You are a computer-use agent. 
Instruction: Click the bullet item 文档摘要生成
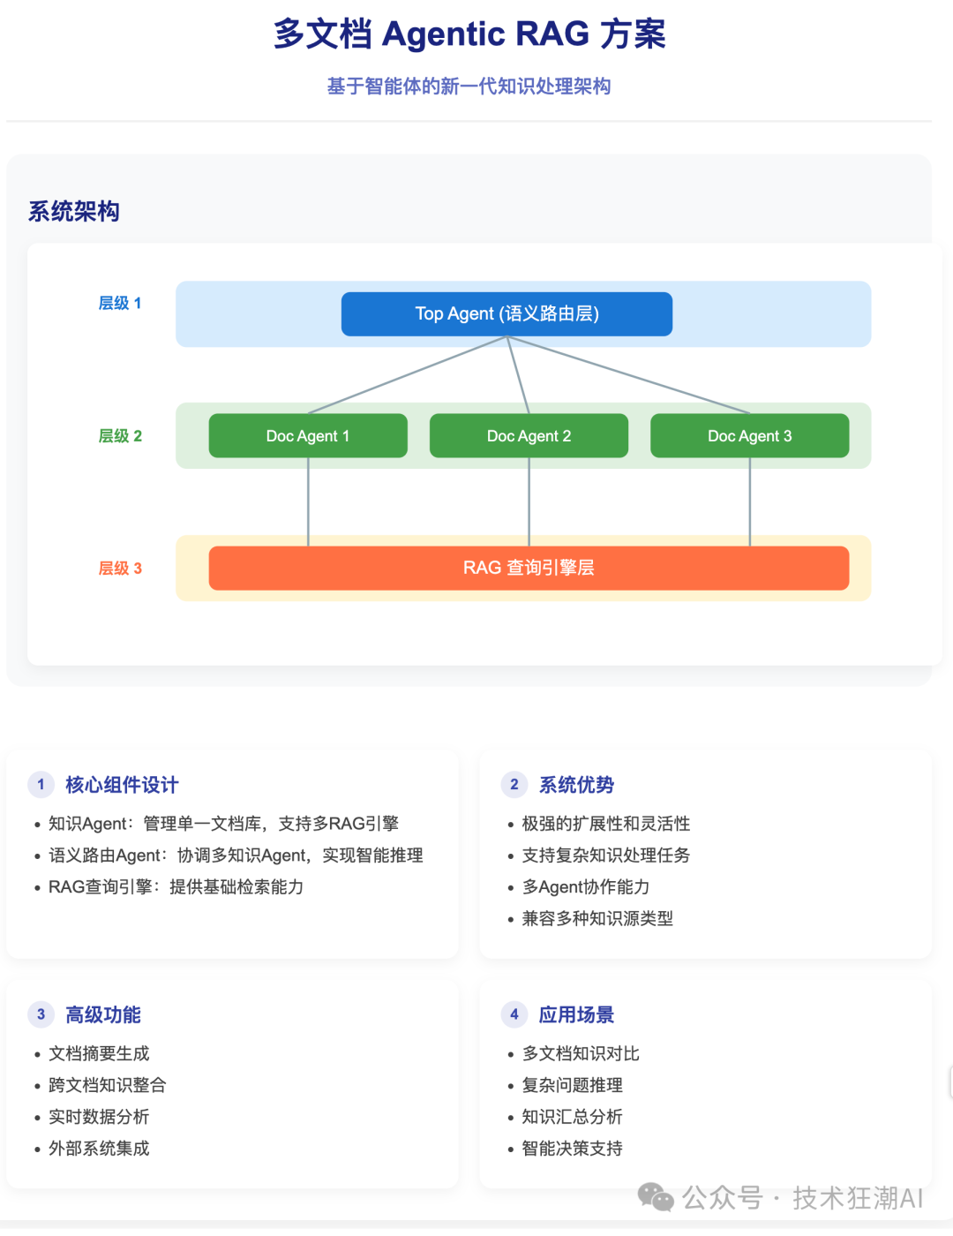coord(101,1053)
